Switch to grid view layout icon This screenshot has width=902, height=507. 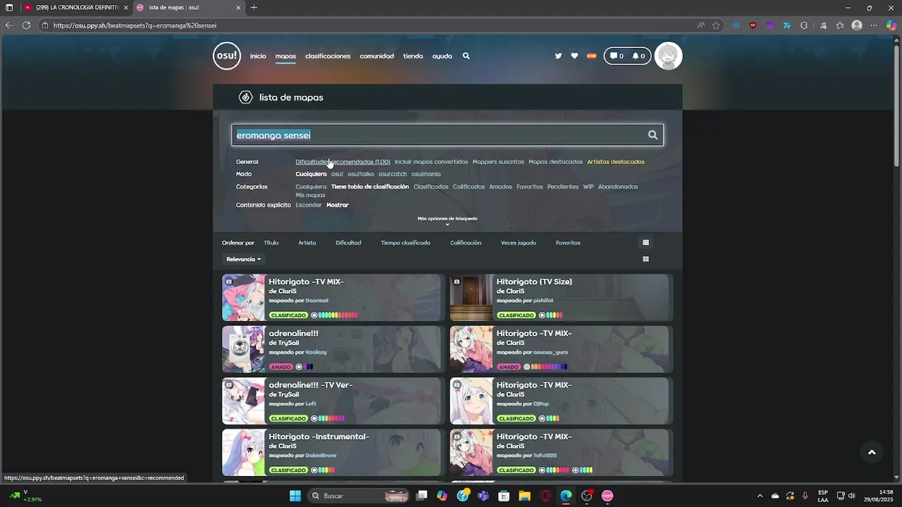point(645,259)
